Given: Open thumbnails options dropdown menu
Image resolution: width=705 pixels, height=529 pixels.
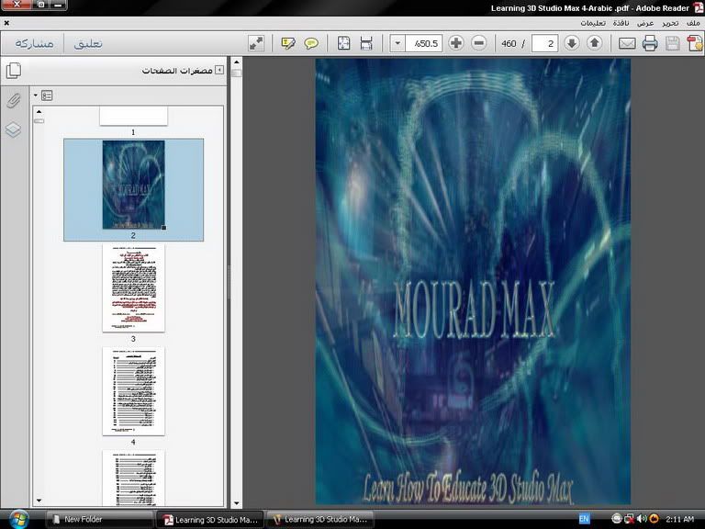Looking at the screenshot, I should pos(44,96).
